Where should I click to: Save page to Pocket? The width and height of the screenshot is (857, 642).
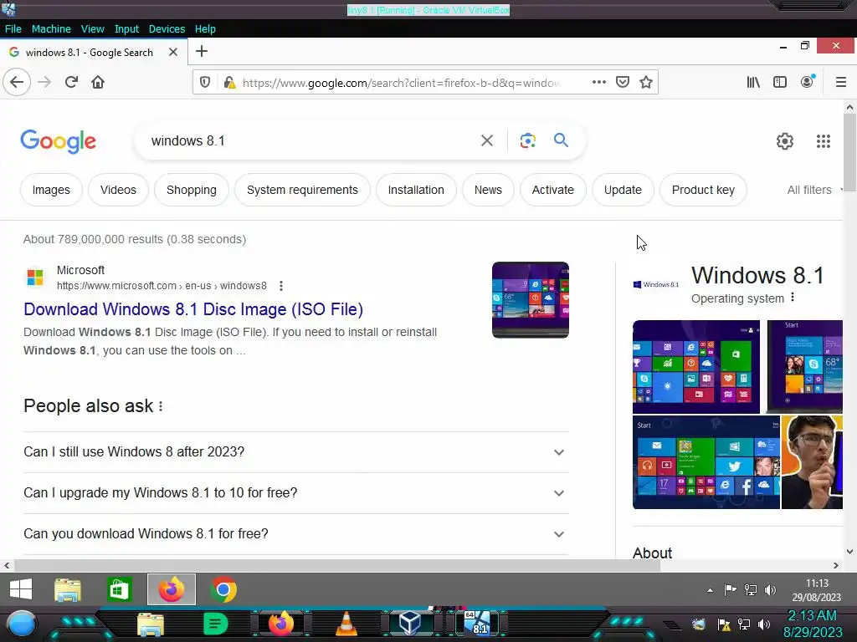tap(623, 82)
